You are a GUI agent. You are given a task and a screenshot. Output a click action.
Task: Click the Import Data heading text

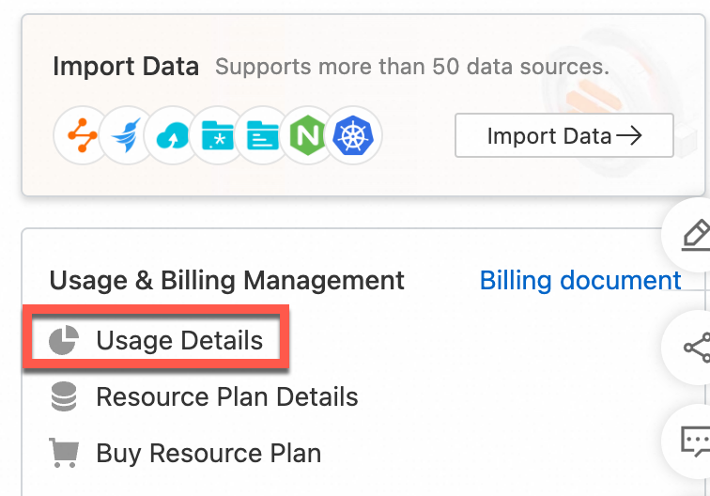(126, 67)
